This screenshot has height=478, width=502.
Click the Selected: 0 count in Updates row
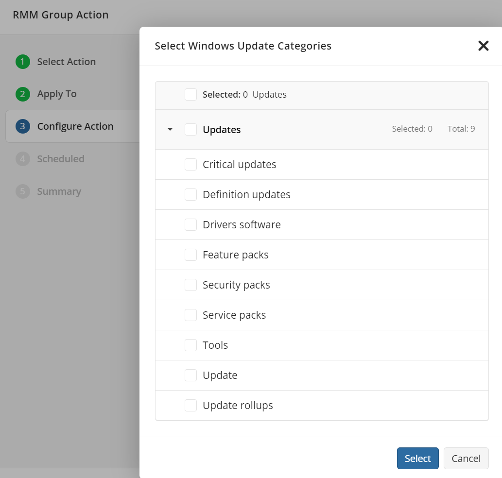click(x=412, y=129)
